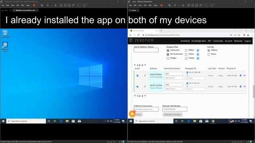
Task: Toggle the Authorized display filter
Action: pyautogui.click(x=168, y=50)
